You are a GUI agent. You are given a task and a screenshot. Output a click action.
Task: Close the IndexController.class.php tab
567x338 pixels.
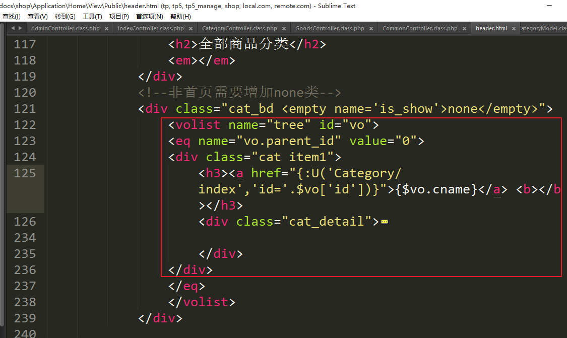tap(191, 29)
